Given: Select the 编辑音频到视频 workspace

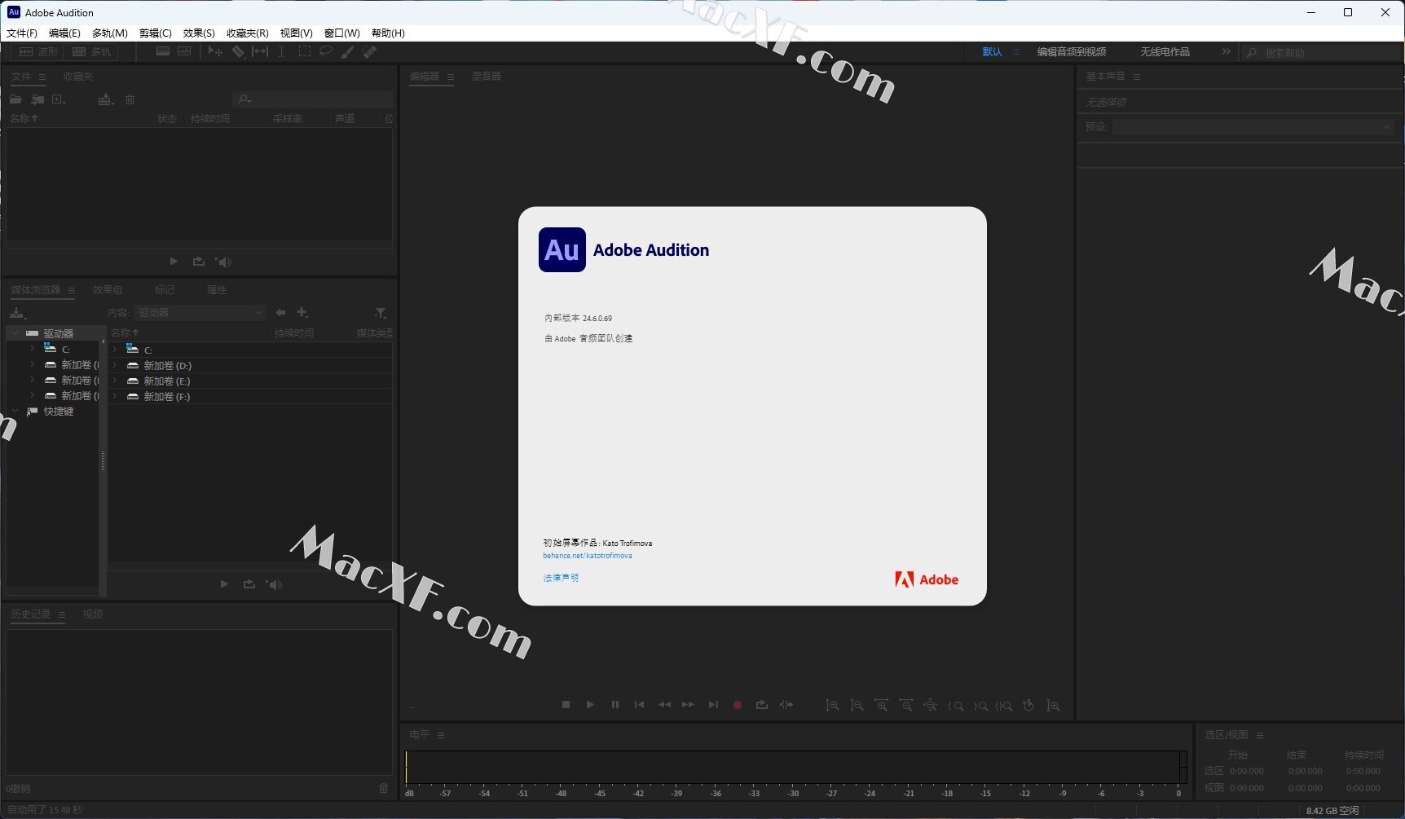Looking at the screenshot, I should click(x=1072, y=52).
